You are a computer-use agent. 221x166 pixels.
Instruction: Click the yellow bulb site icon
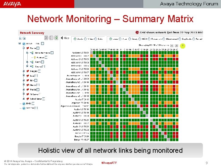35,57
